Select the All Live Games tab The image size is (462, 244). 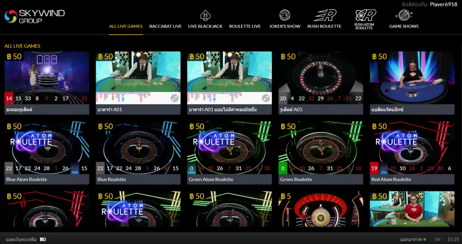tap(126, 26)
